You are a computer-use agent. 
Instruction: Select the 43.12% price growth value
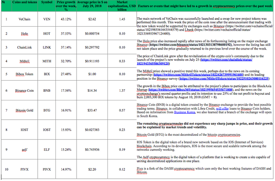point(66,19)
